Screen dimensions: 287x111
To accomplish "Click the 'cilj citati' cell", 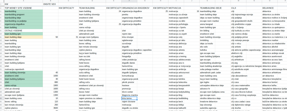I will coord(239,79).
